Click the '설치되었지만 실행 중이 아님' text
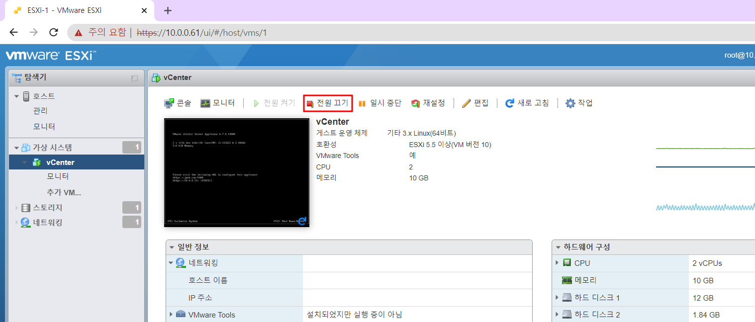The height and width of the screenshot is (322, 755). point(355,315)
